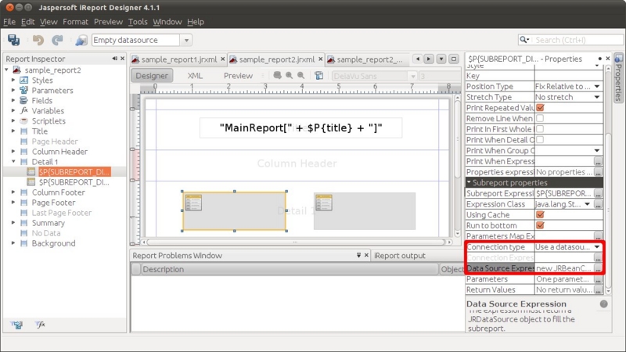
Task: Select the Designer view button
Action: click(152, 75)
